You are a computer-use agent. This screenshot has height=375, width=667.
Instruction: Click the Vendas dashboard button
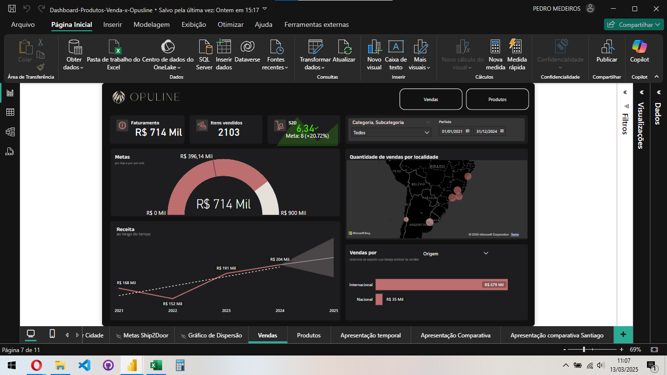tap(431, 99)
